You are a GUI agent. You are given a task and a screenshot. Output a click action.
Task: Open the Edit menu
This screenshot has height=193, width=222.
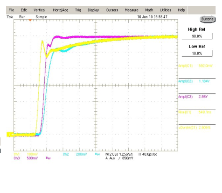click(x=24, y=10)
